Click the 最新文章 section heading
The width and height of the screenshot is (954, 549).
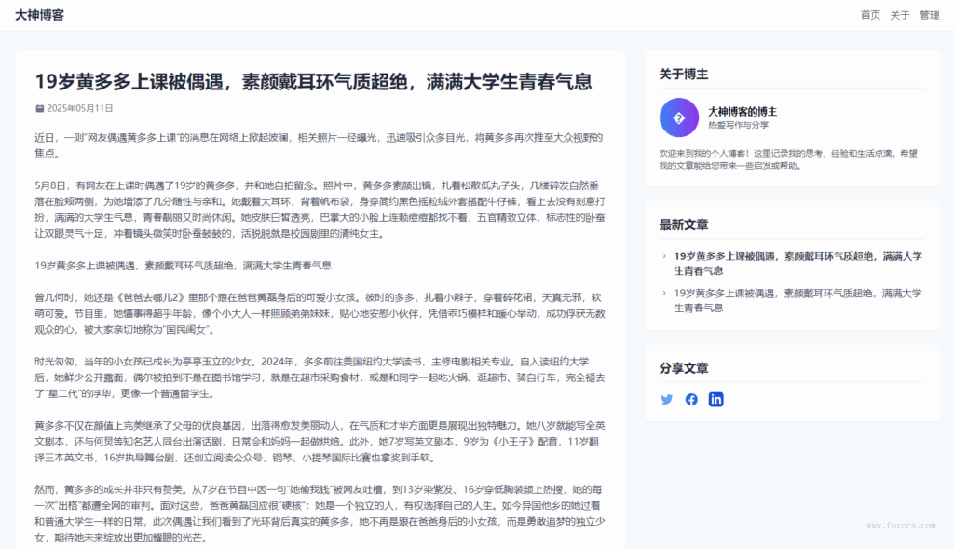point(683,225)
